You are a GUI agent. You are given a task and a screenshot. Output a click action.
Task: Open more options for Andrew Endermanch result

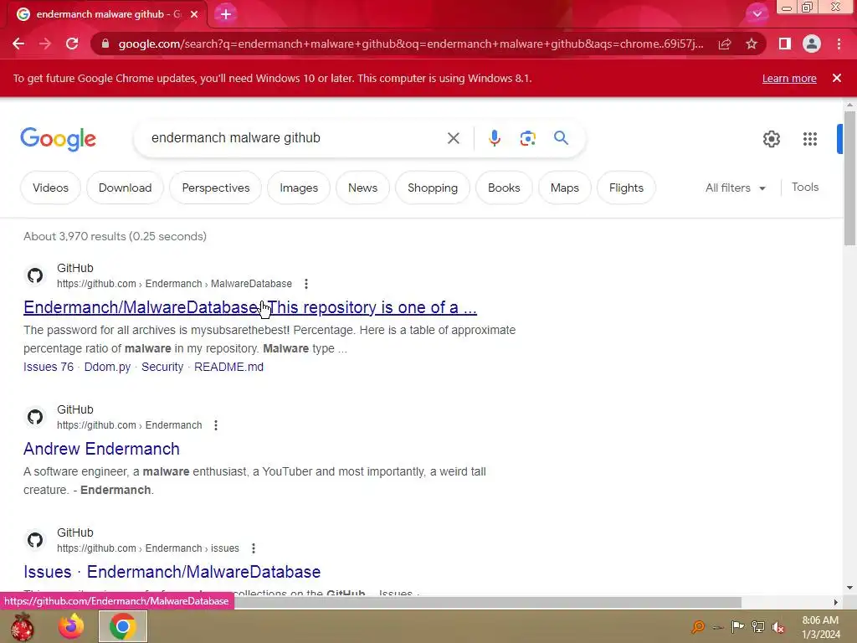click(216, 425)
